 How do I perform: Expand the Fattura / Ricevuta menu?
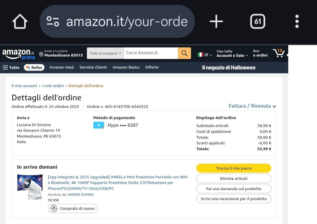pyautogui.click(x=252, y=106)
